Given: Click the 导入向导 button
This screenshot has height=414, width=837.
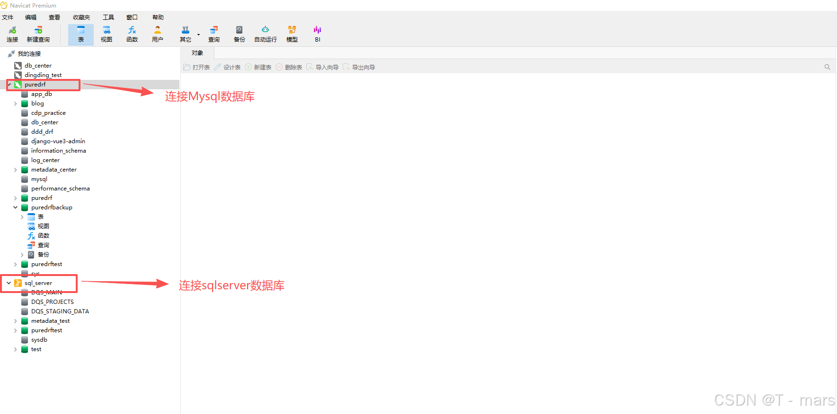Looking at the screenshot, I should (x=322, y=67).
